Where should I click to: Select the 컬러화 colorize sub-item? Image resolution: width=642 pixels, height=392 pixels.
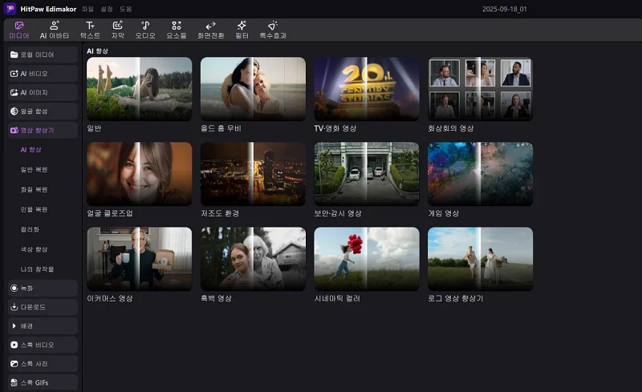click(x=30, y=229)
